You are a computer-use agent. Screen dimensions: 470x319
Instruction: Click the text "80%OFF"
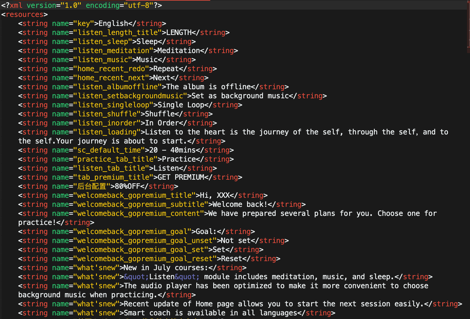point(127,186)
